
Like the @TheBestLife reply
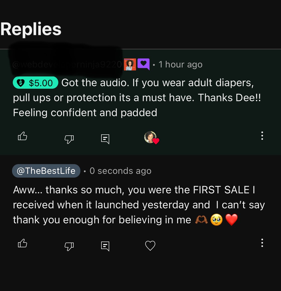coord(23,243)
